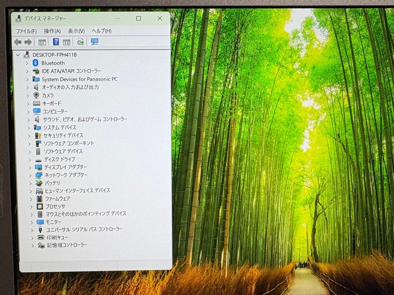Open the ファイル(F) menu
The image size is (394, 295).
click(26, 31)
